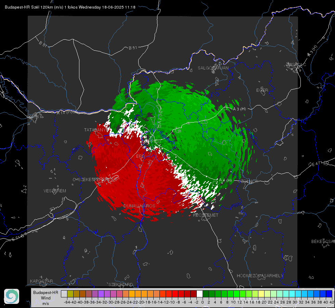This screenshot has height=308, width=335.
Task: Click the swirl logo icon beside the legend
Action: click(12, 296)
